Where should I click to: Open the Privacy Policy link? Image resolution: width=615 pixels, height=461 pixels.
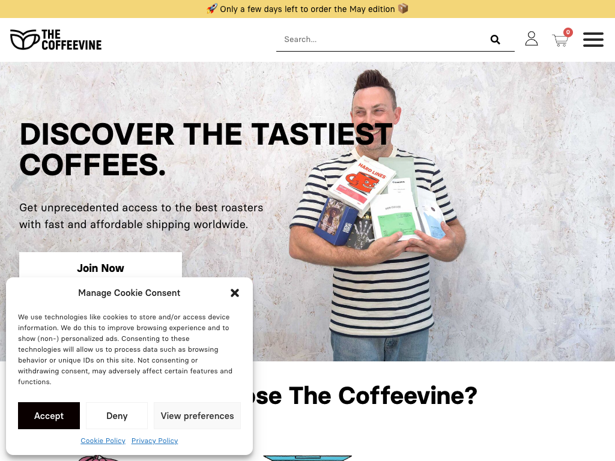154,441
